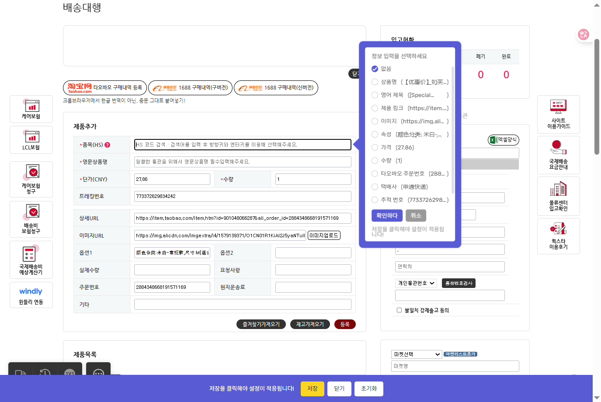Select the 상품명 radio option
Viewport: 601px width, 402px height.
[x=375, y=82]
